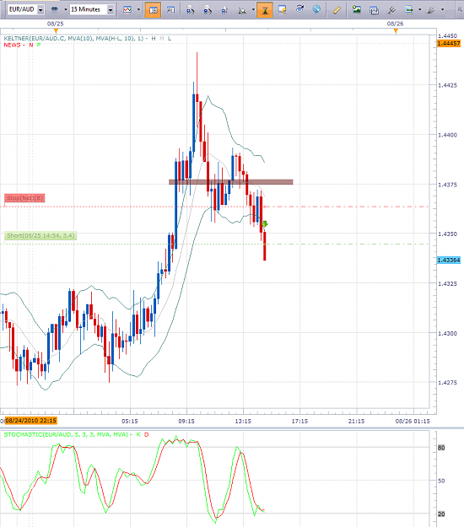Click the zoom to area icon
Viewport: 464px width, 527px height.
coord(242,10)
